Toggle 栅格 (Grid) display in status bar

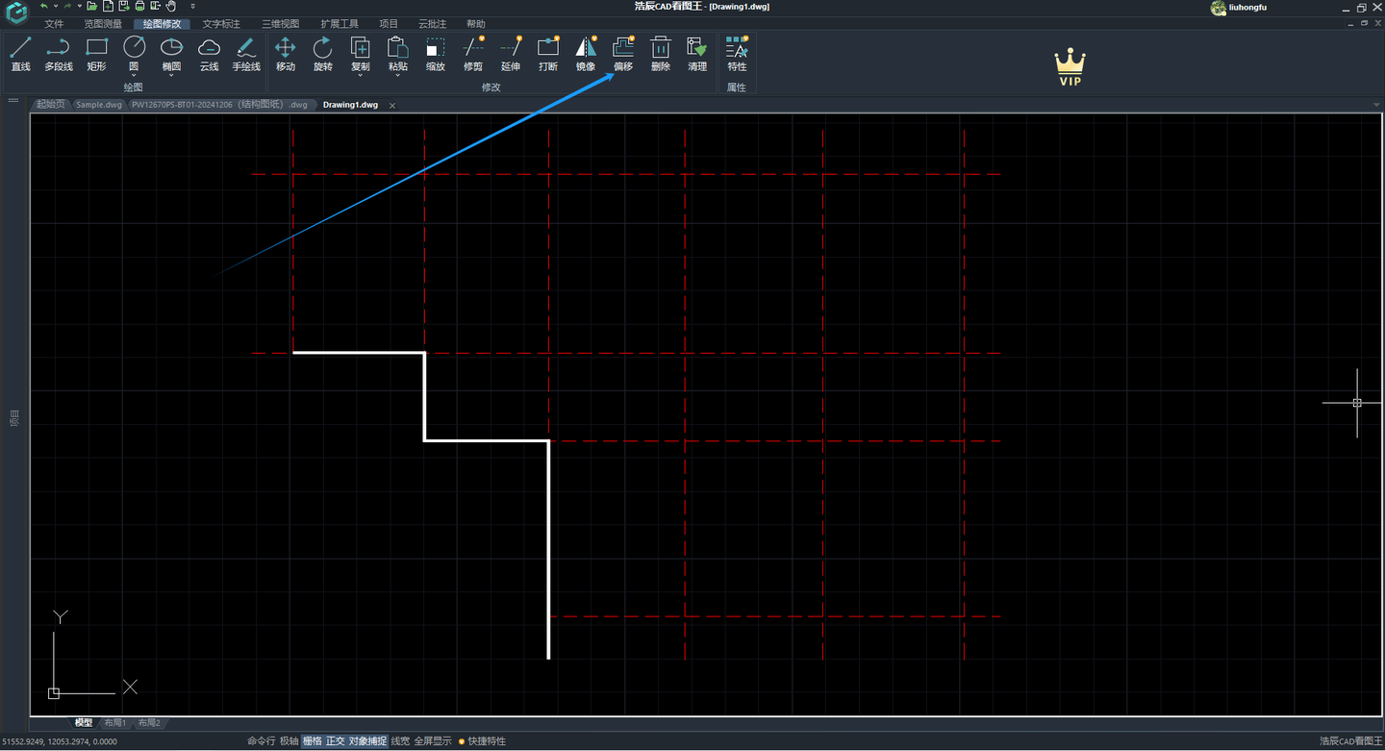coord(313,741)
